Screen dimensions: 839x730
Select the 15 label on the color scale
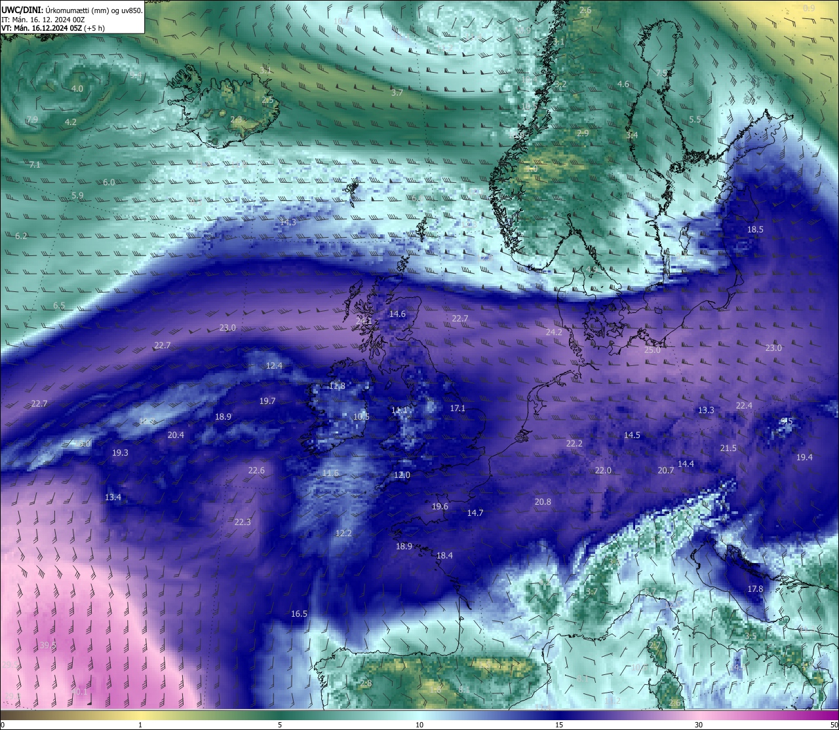[559, 725]
